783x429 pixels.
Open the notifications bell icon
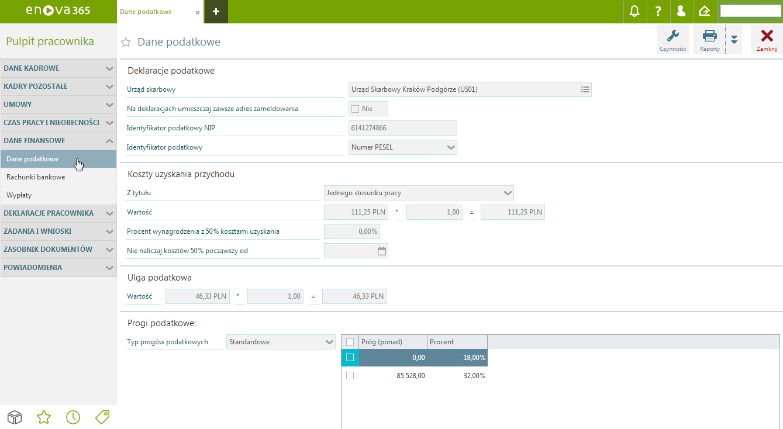634,11
